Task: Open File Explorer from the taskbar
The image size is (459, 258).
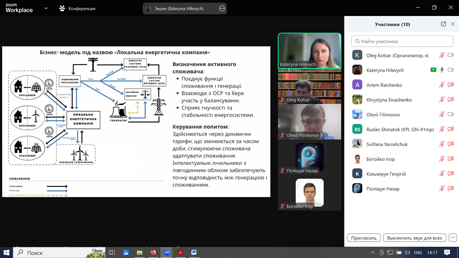Action: tap(139, 252)
